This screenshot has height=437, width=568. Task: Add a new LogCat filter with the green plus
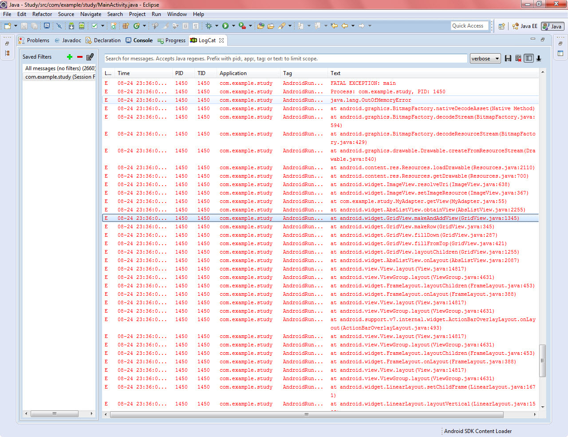pyautogui.click(x=70, y=57)
